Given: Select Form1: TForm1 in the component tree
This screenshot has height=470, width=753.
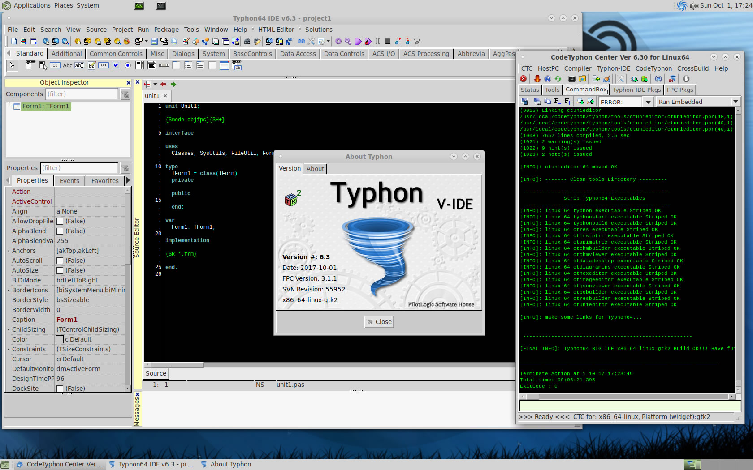Looking at the screenshot, I should [x=45, y=106].
